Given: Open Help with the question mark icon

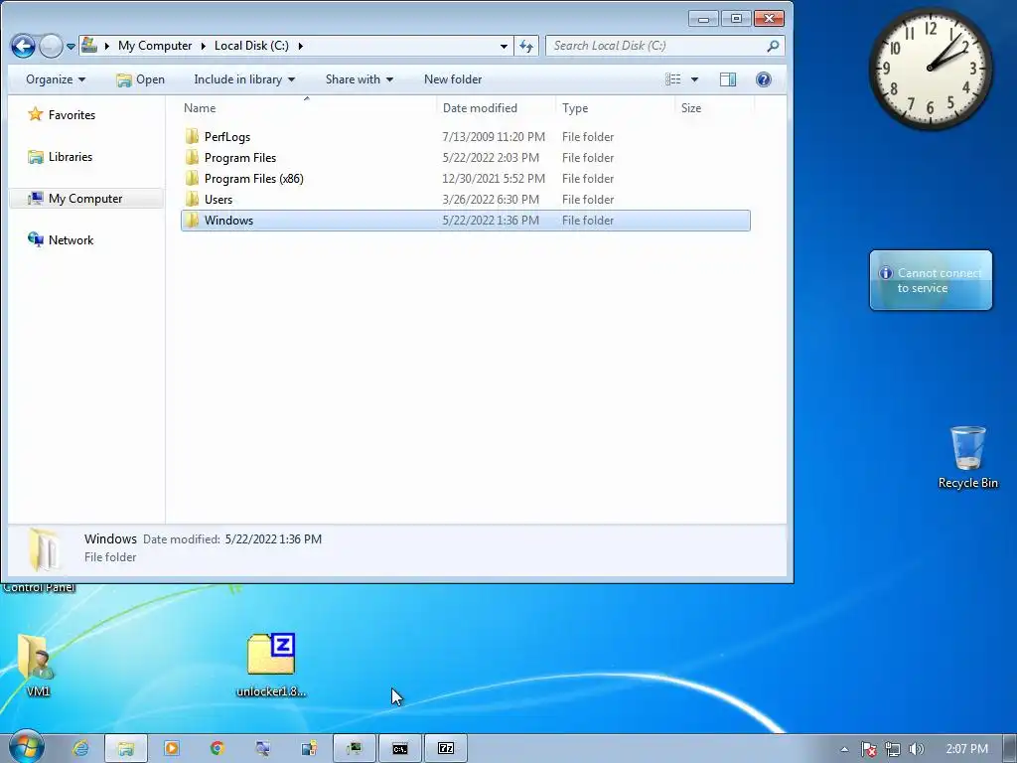Looking at the screenshot, I should (x=764, y=79).
